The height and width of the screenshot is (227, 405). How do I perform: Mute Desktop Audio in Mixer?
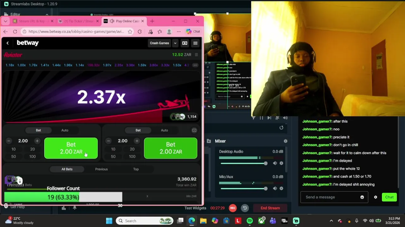275,163
